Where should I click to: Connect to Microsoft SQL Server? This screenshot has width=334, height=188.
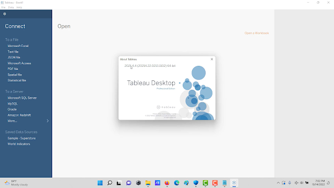click(22, 98)
